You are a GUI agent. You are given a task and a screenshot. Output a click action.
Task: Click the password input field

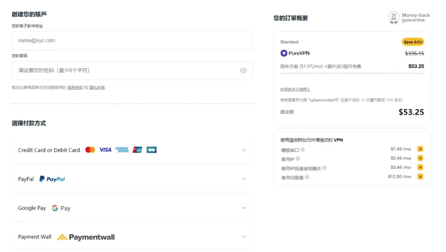132,71
